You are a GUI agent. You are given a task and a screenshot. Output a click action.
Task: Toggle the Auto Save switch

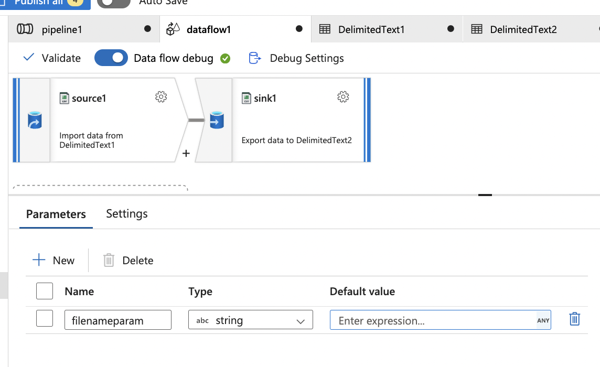(x=114, y=2)
